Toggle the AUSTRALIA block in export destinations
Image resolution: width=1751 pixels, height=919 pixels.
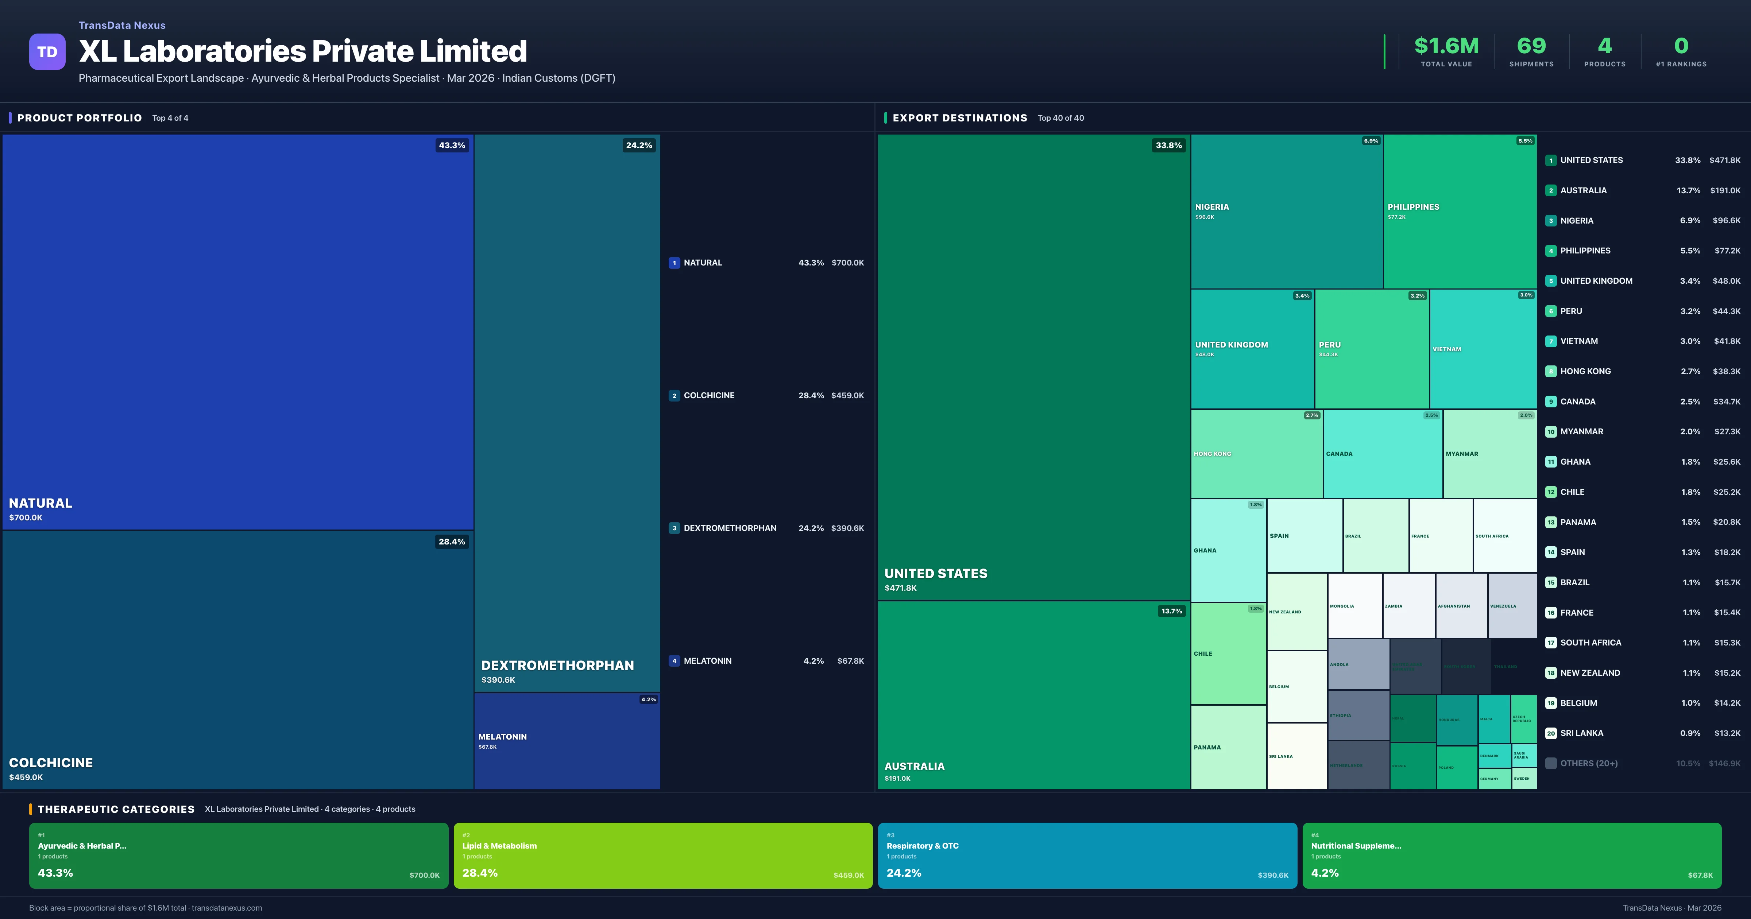coord(1033,693)
